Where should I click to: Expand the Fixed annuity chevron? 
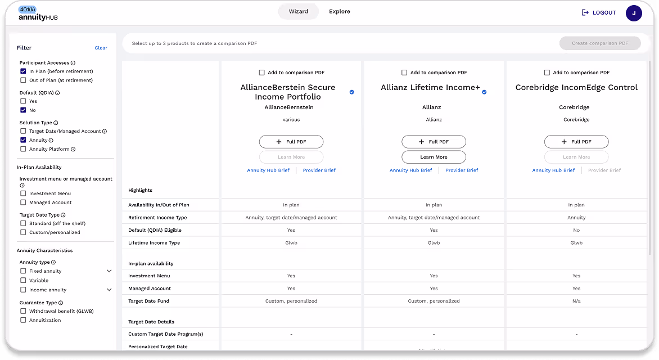click(x=109, y=271)
